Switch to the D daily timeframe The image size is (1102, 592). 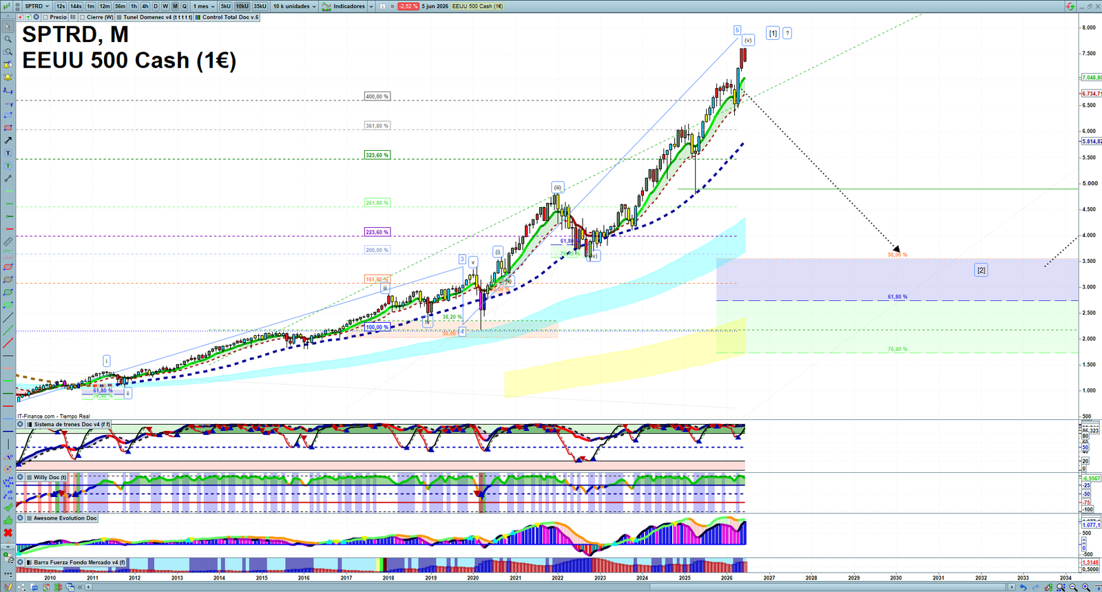[156, 6]
